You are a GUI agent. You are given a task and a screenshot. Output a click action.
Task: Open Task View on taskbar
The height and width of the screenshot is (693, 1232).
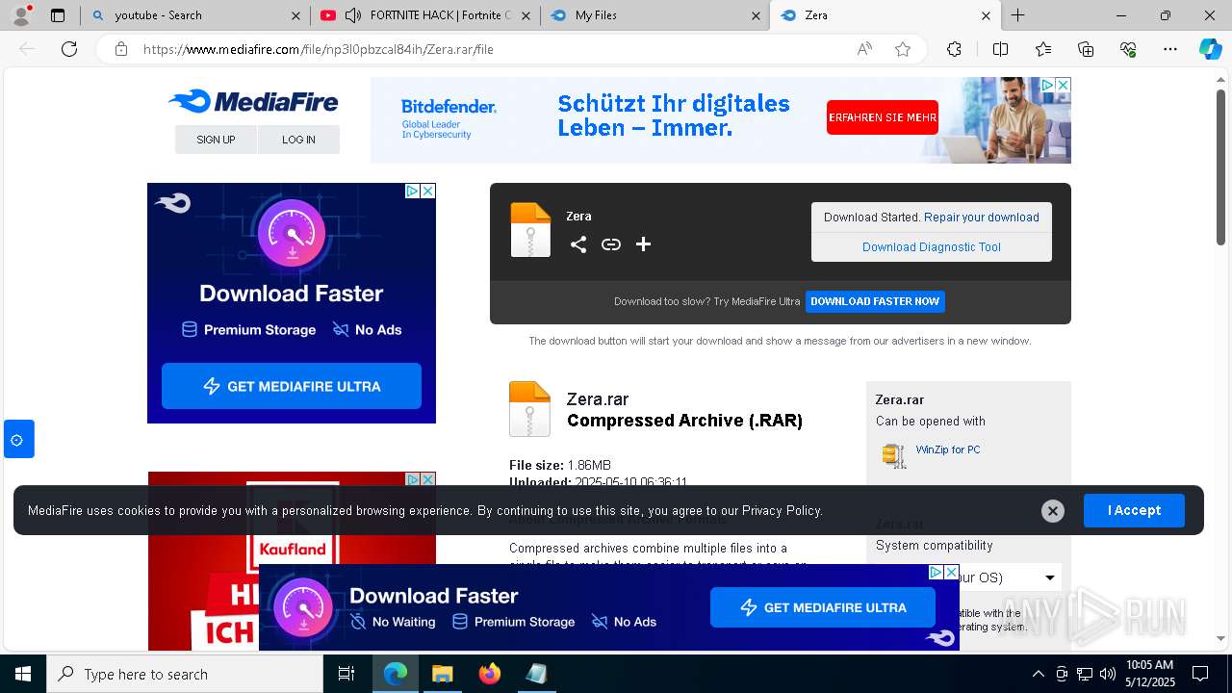346,674
